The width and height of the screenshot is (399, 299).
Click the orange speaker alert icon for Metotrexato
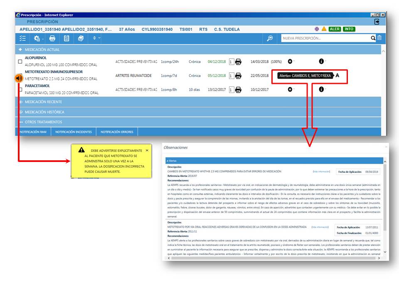[x=19, y=78]
